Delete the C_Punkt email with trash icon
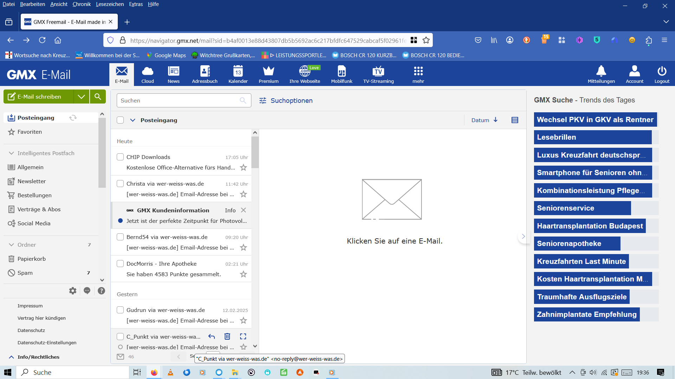 227,337
